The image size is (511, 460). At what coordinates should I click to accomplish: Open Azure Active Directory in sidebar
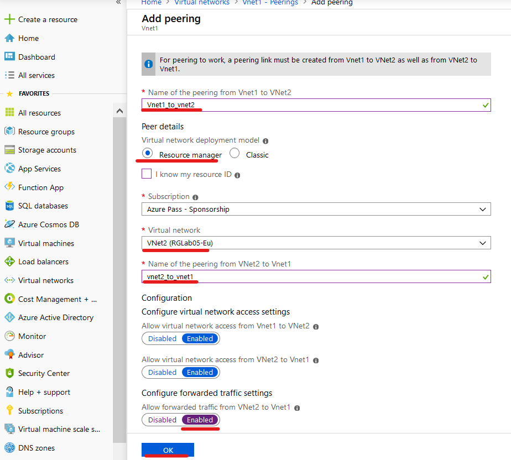[x=56, y=317]
